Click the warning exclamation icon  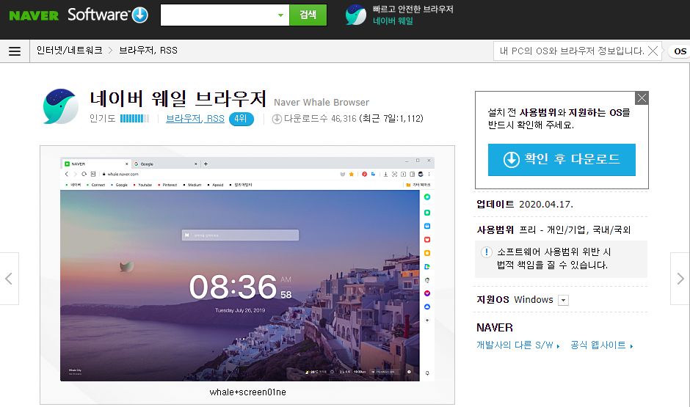tap(486, 252)
